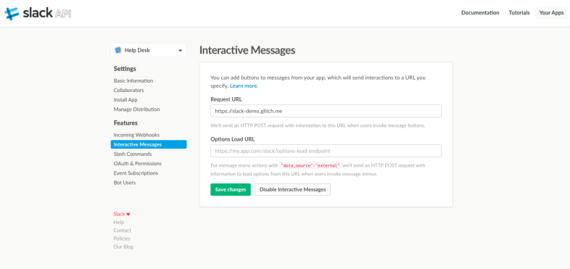
Task: Click Disable Interactive Messages button
Action: [293, 190]
